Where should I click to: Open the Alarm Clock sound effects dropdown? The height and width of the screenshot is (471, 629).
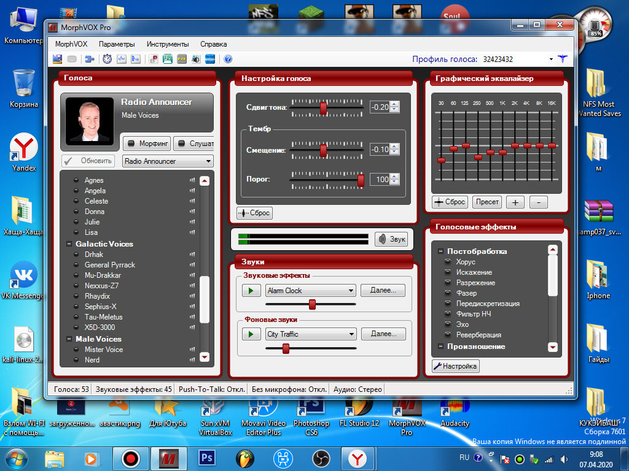310,290
